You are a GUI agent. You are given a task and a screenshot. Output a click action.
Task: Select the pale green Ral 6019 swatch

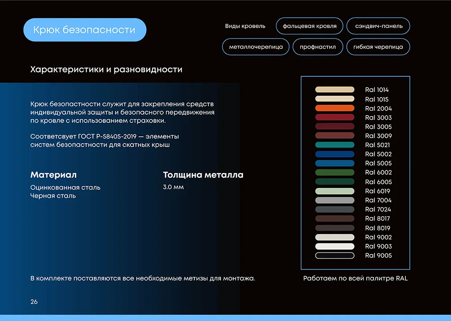[335, 191]
